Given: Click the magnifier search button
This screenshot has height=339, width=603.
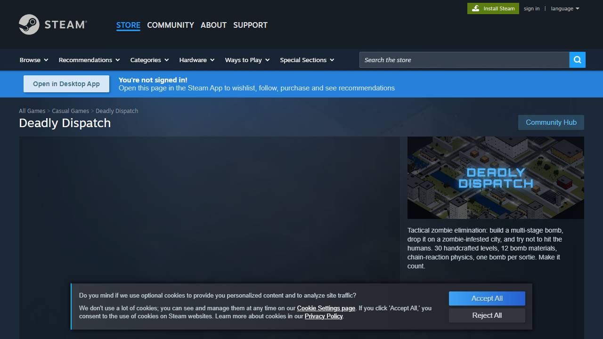Looking at the screenshot, I should pyautogui.click(x=577, y=60).
